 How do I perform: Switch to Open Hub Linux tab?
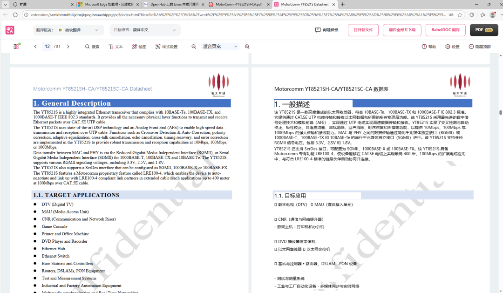click(x=174, y=5)
